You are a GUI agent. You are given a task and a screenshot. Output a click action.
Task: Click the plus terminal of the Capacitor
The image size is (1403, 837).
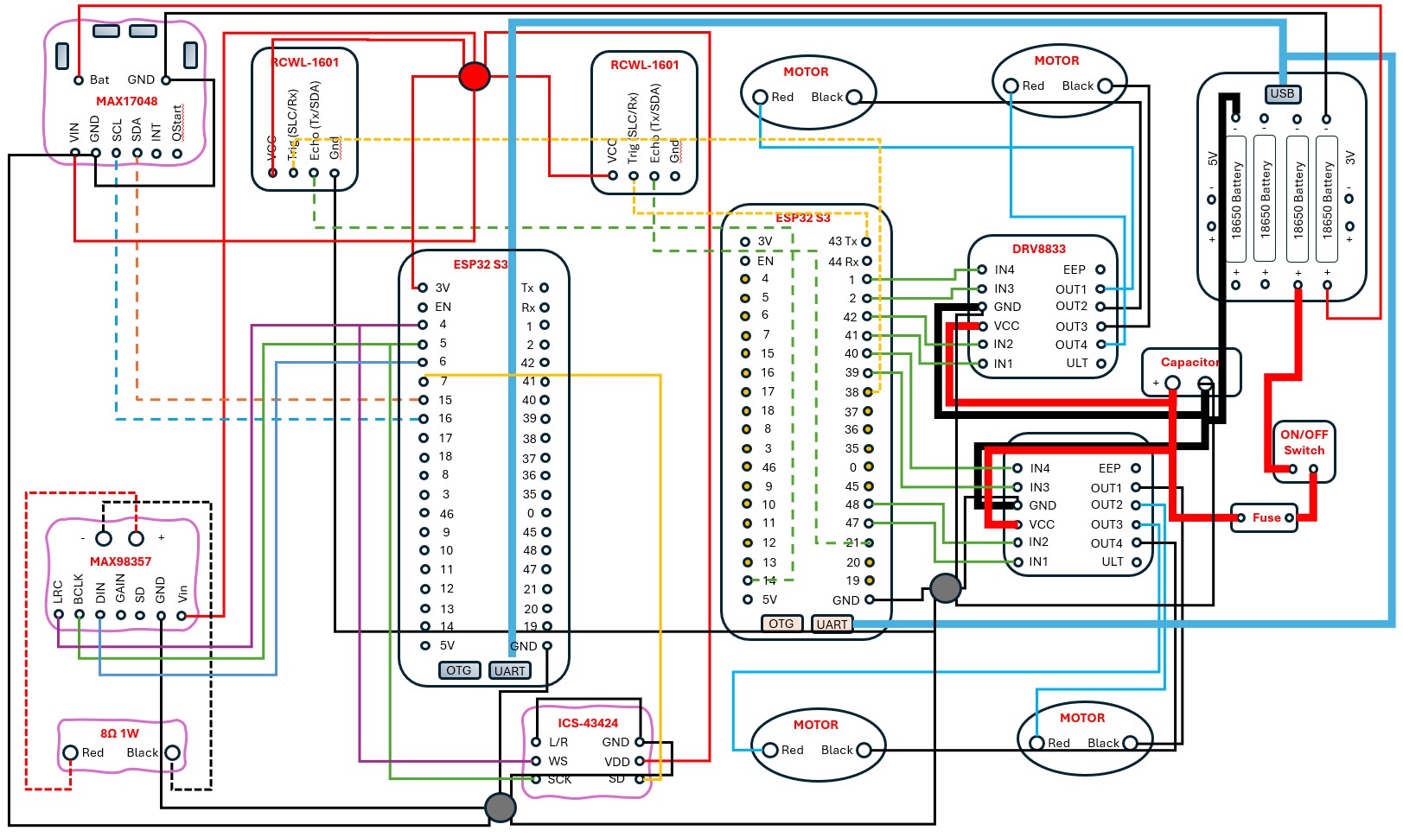[1172, 383]
